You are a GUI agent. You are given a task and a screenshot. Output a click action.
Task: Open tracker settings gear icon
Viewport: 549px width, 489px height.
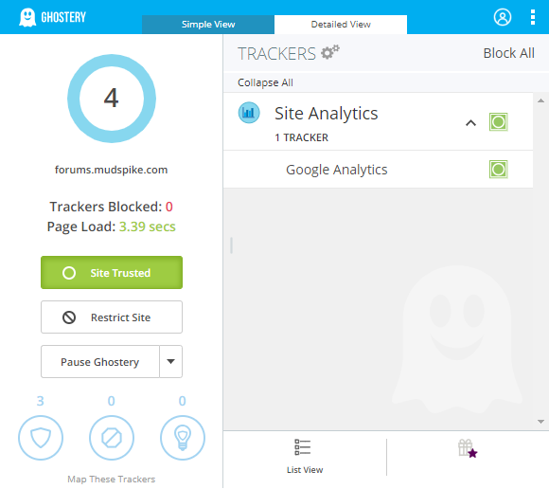click(330, 52)
